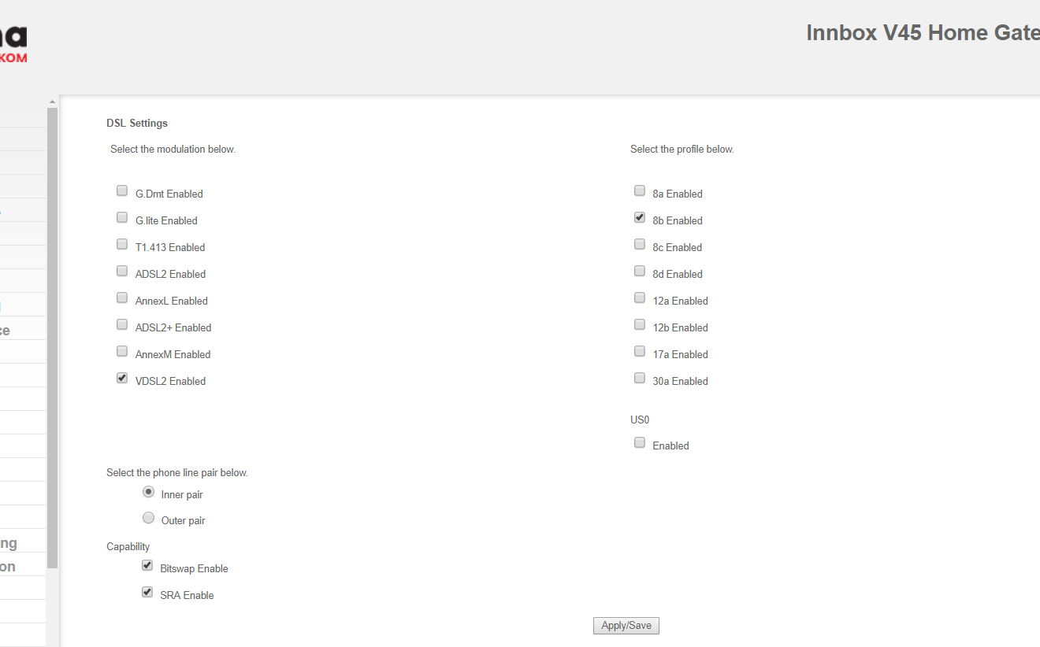
Task: Disable the Bitswap Enable capability
Action: point(147,565)
